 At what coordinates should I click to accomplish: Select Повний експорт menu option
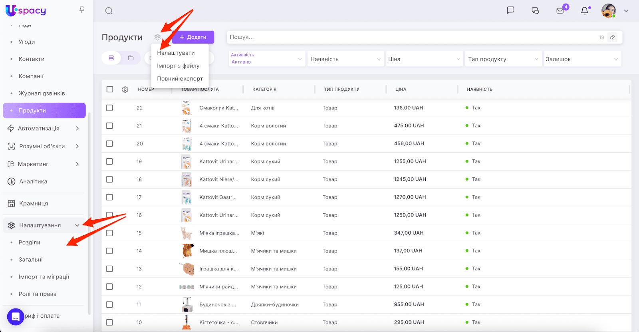point(180,79)
